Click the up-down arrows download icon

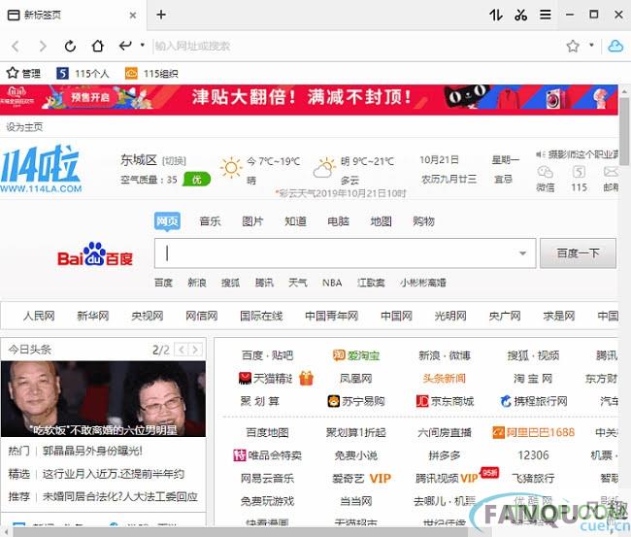pos(496,15)
